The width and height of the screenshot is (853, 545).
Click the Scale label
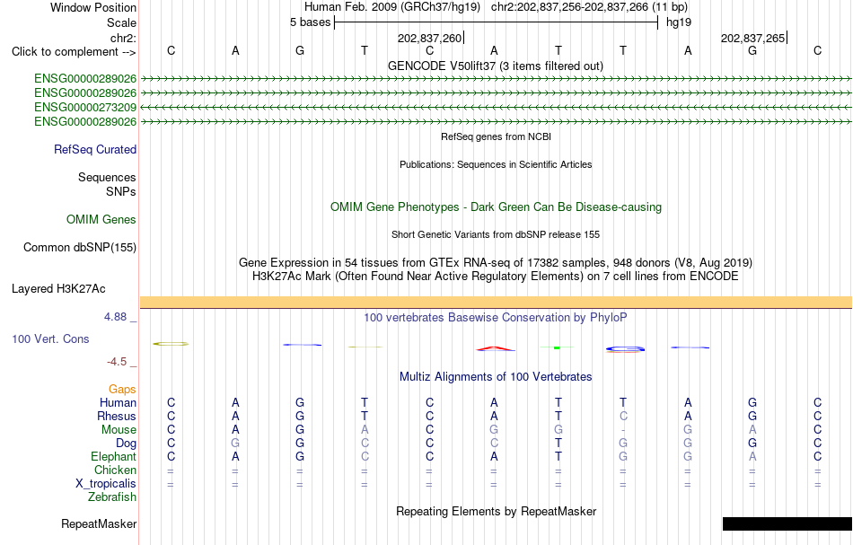tap(121, 22)
